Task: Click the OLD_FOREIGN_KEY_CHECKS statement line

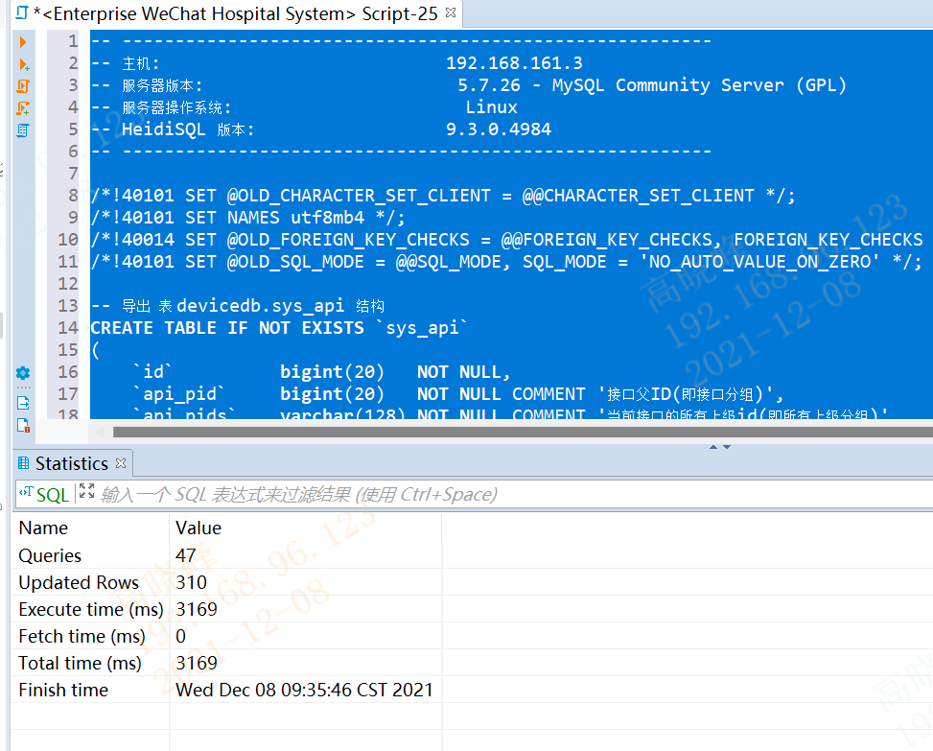Action: pyautogui.click(x=506, y=240)
